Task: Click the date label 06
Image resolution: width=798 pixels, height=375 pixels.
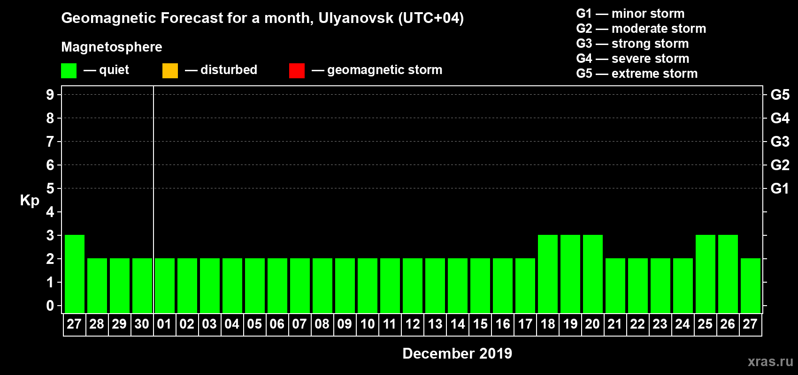Action: (277, 324)
